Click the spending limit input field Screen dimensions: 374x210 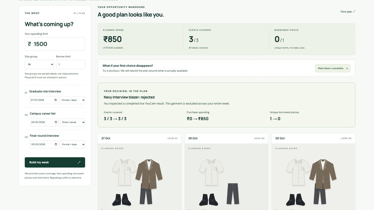tap(55, 44)
